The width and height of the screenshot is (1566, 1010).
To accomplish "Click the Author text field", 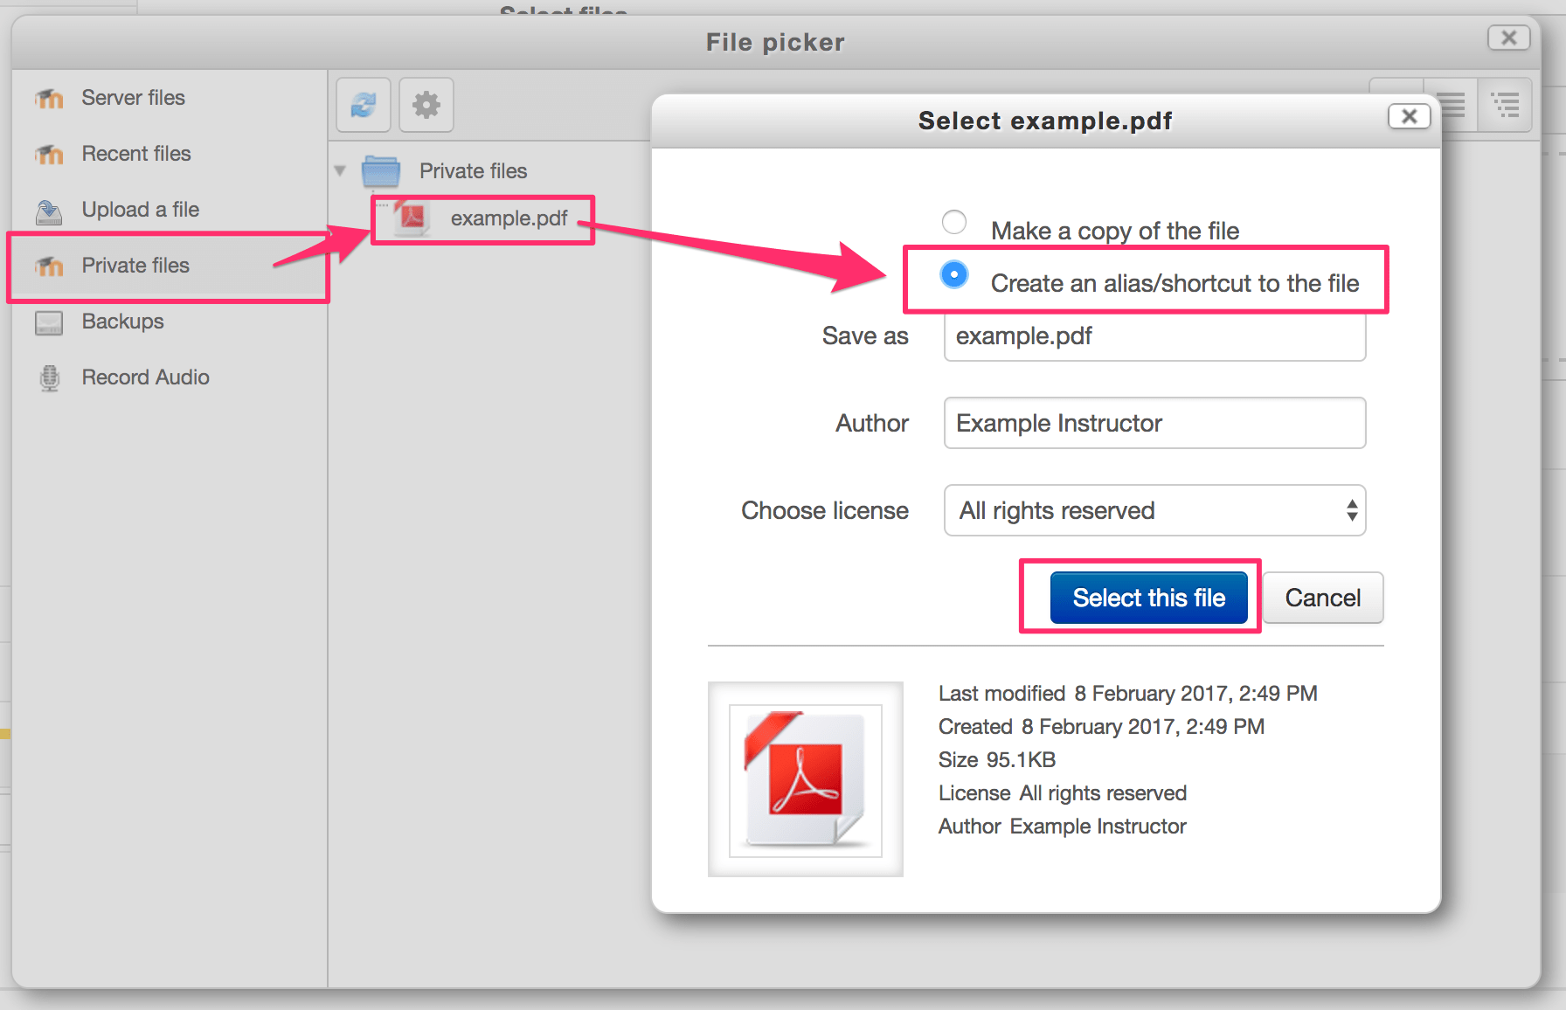I will click(x=1154, y=423).
